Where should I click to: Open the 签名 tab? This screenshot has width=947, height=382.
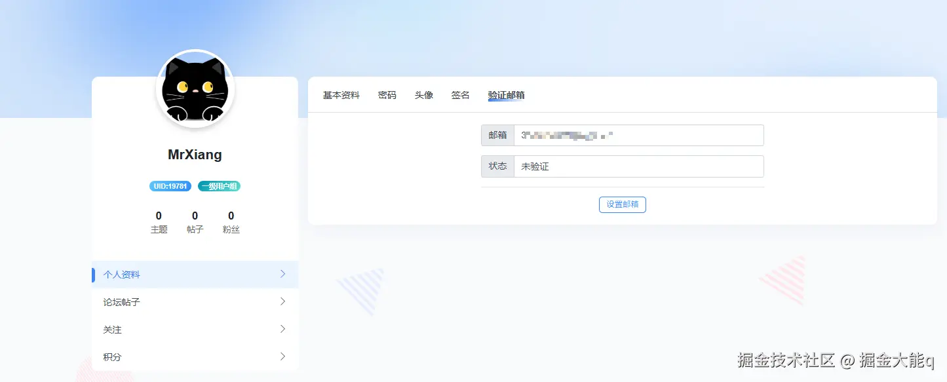click(460, 94)
